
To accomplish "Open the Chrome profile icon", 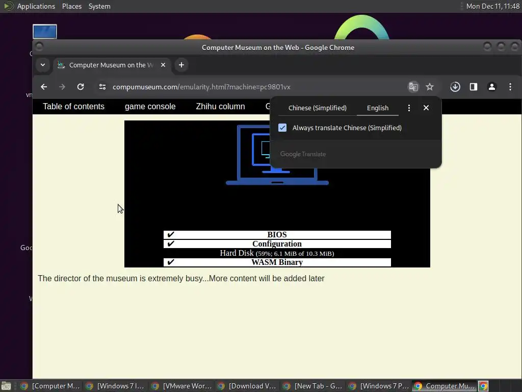I will 492,87.
